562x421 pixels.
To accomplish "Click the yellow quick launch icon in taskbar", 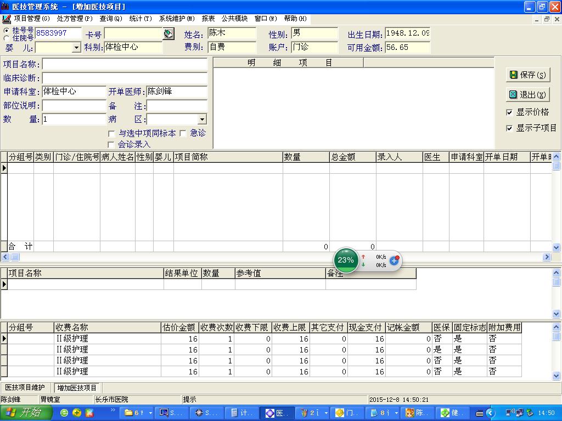I will pyautogui.click(x=77, y=413).
